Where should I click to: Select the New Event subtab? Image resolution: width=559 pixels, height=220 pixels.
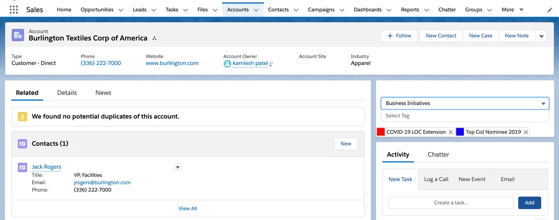pyautogui.click(x=472, y=179)
